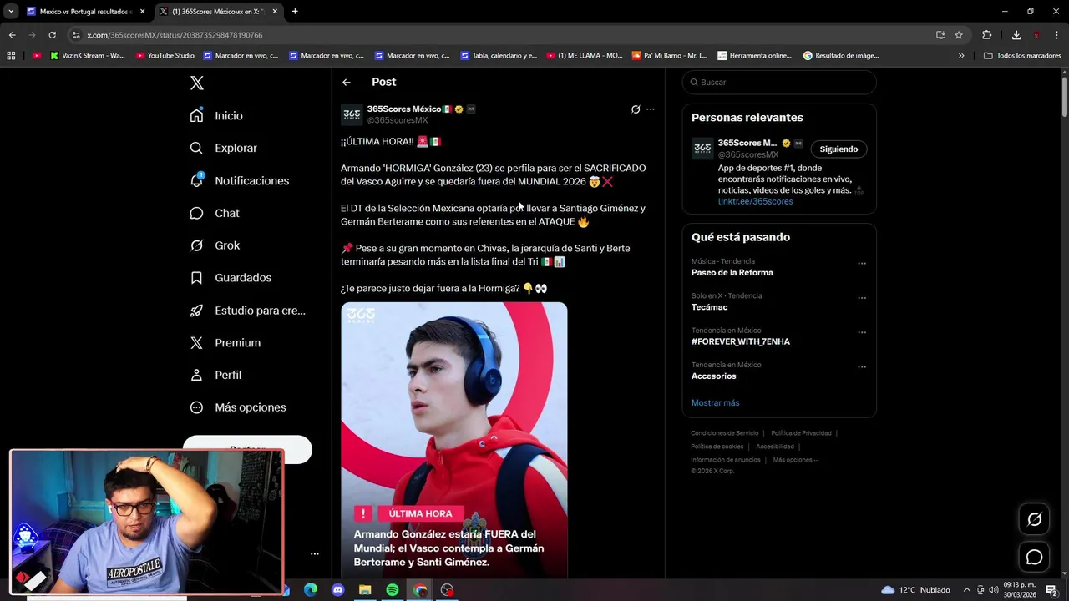
Task: Open Estudio para creadores
Action: (x=247, y=311)
